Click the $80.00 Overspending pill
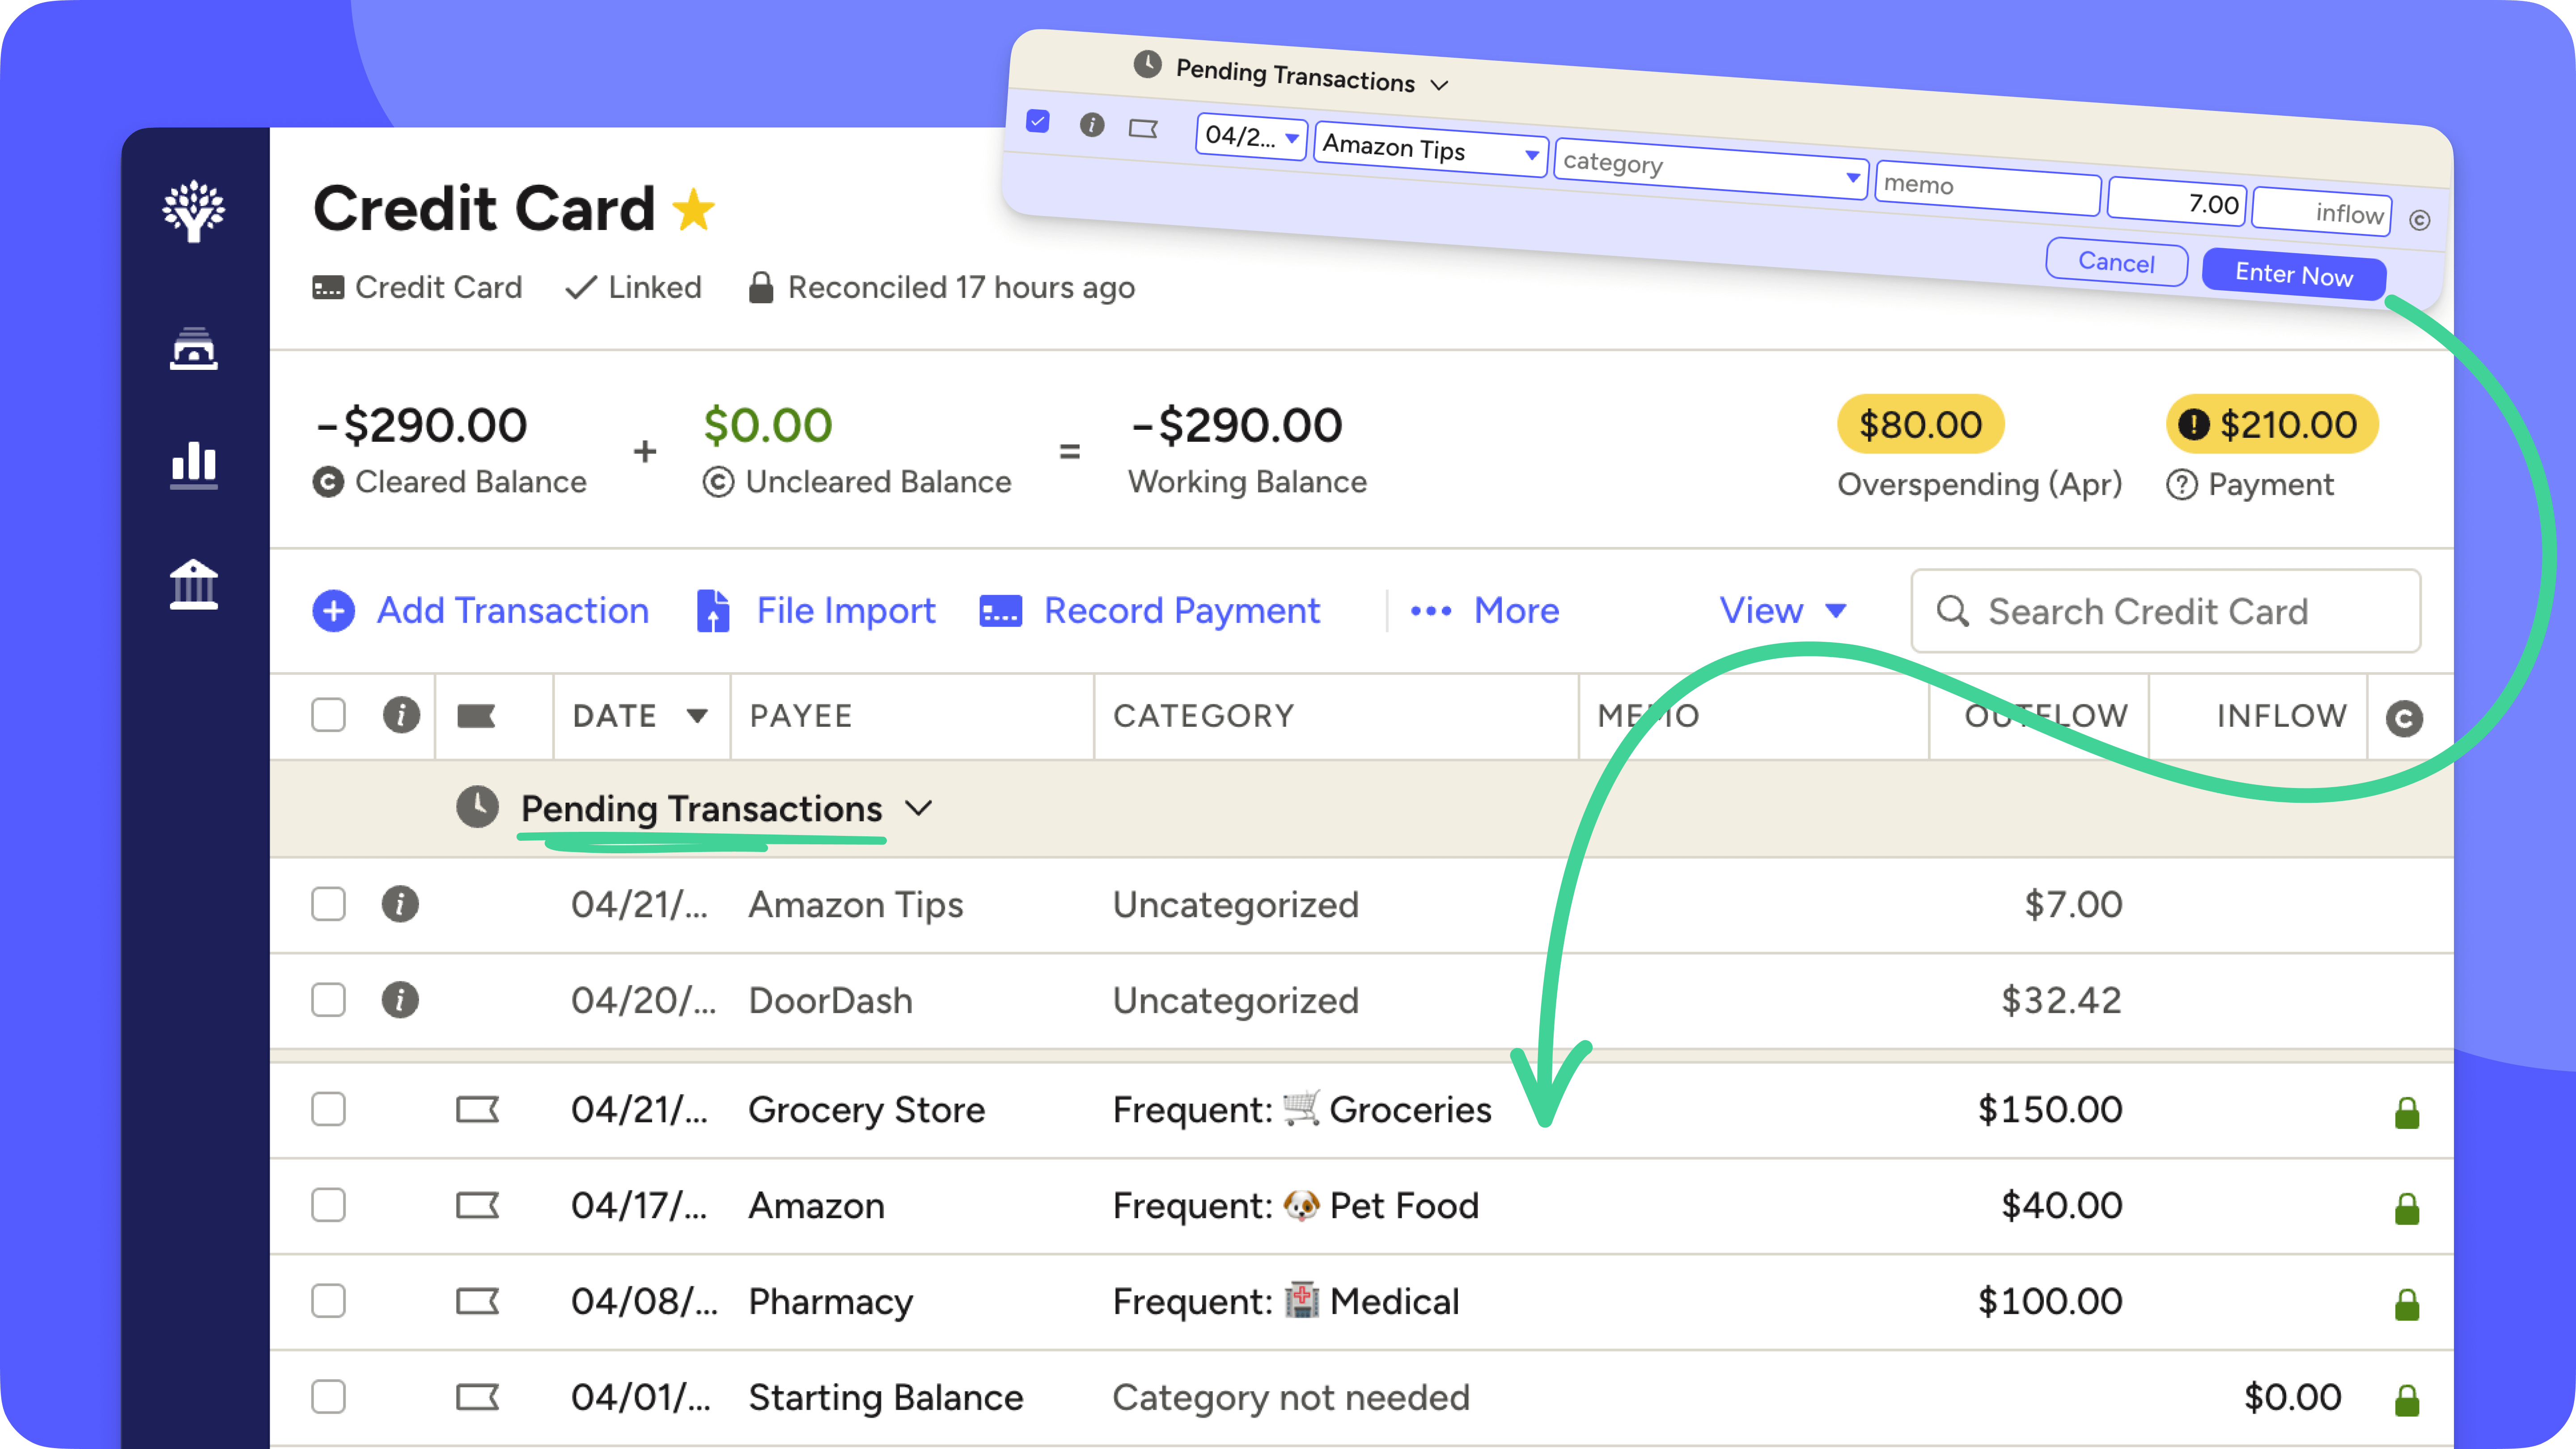 [x=1920, y=425]
